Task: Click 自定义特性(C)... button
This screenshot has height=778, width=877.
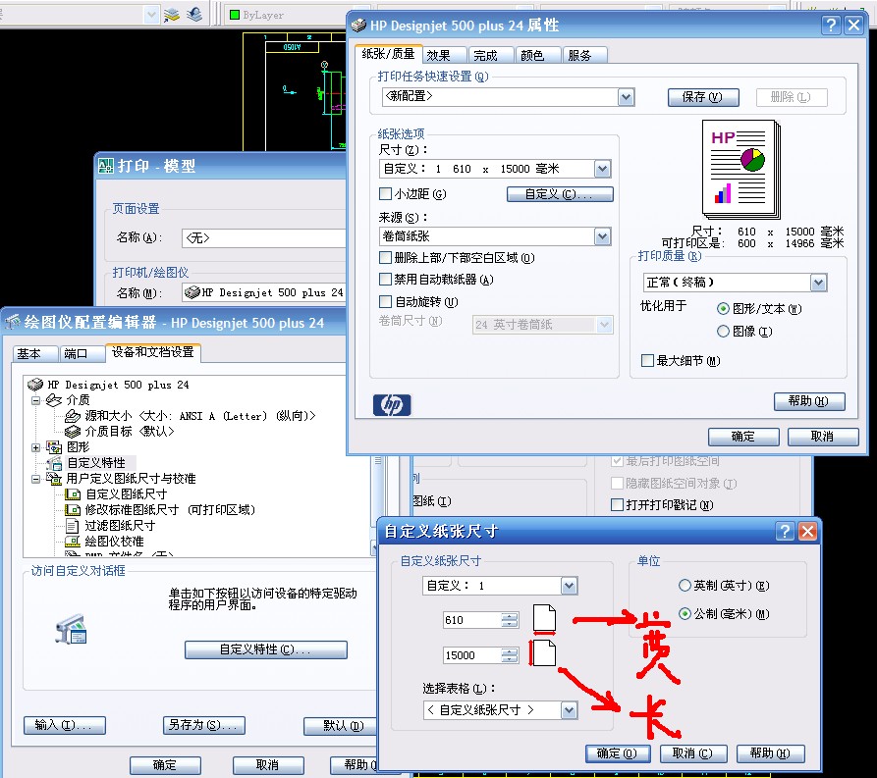Action: [x=266, y=649]
